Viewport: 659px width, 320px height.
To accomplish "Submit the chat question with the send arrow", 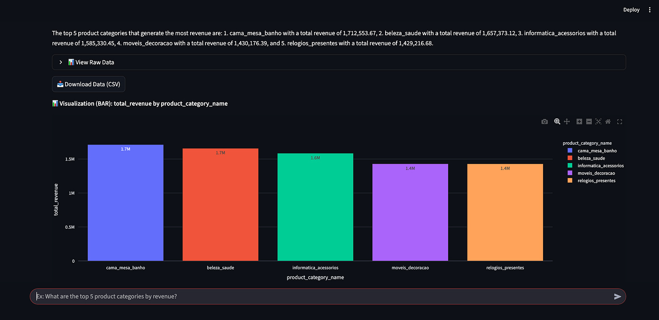I will point(617,296).
